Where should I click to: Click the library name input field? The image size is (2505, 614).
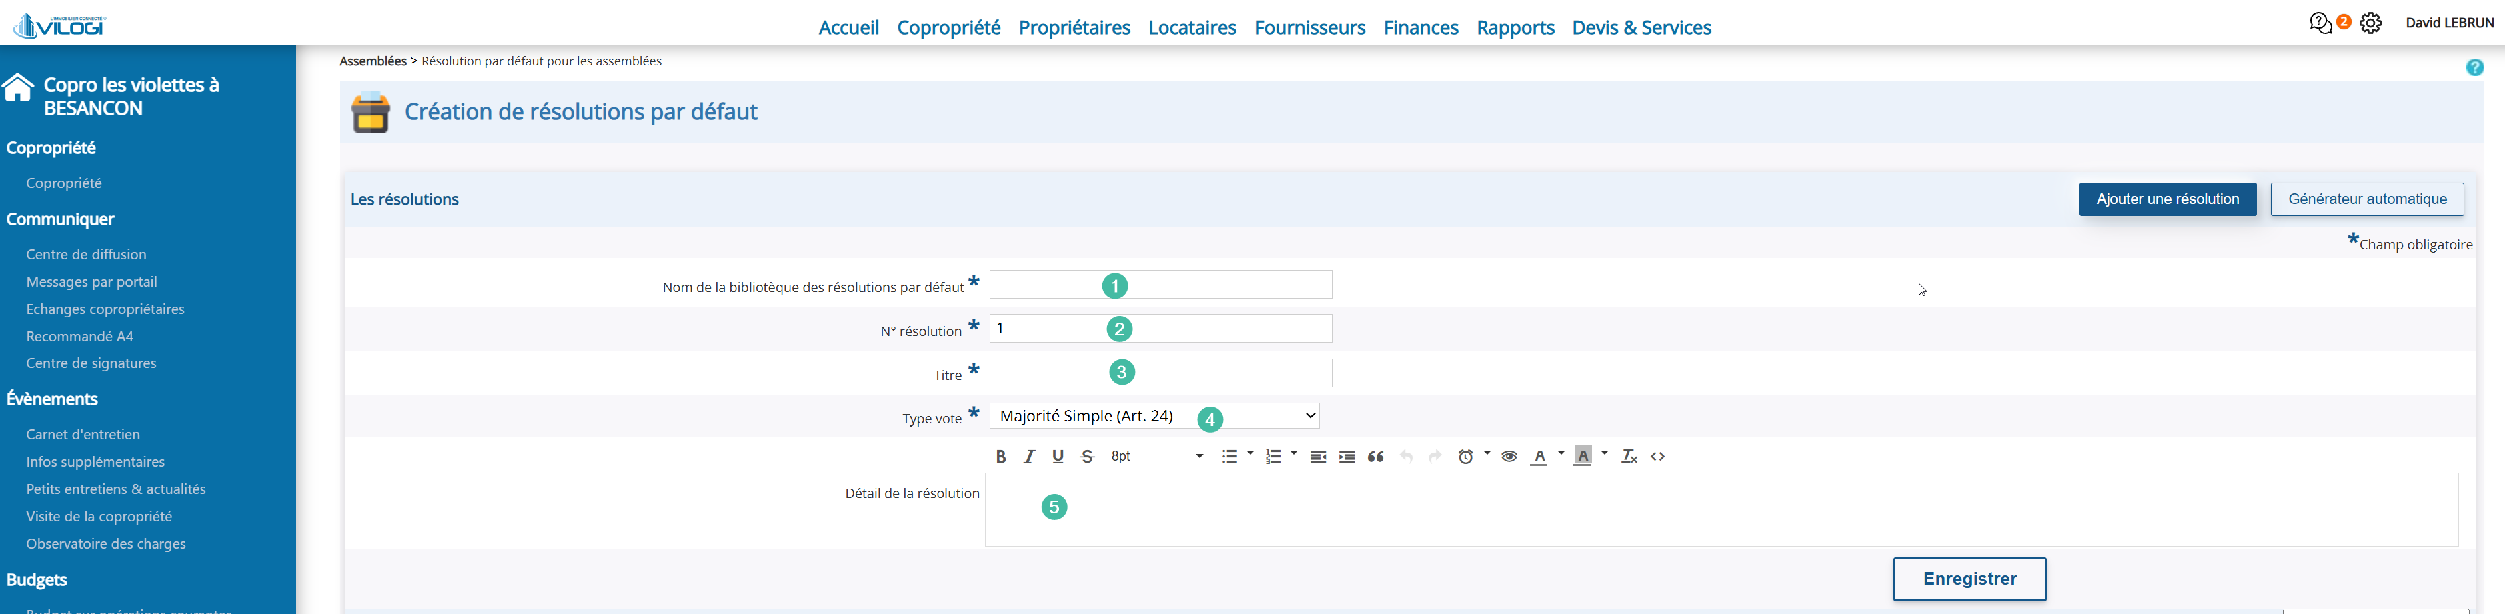(x=1161, y=285)
